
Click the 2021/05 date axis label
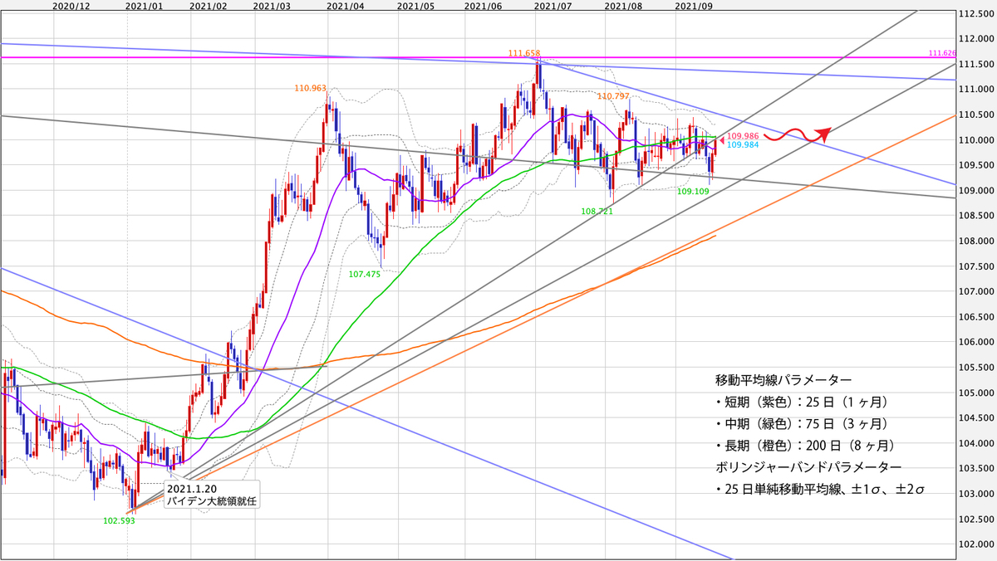coord(416,5)
